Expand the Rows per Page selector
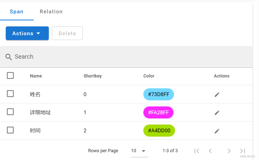The image size is (259, 160). pyautogui.click(x=138, y=151)
